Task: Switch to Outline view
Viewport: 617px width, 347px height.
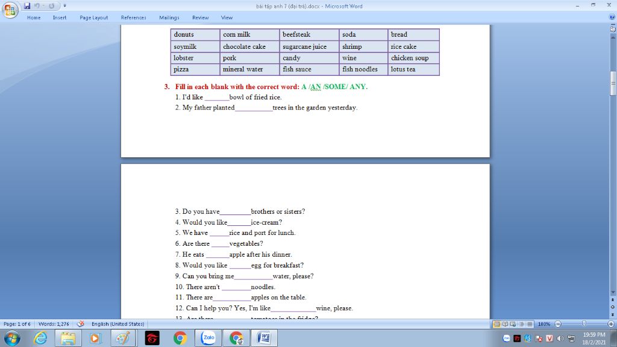Action: [x=521, y=324]
